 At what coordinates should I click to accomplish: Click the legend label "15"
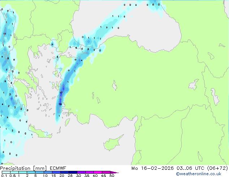click(53, 176)
